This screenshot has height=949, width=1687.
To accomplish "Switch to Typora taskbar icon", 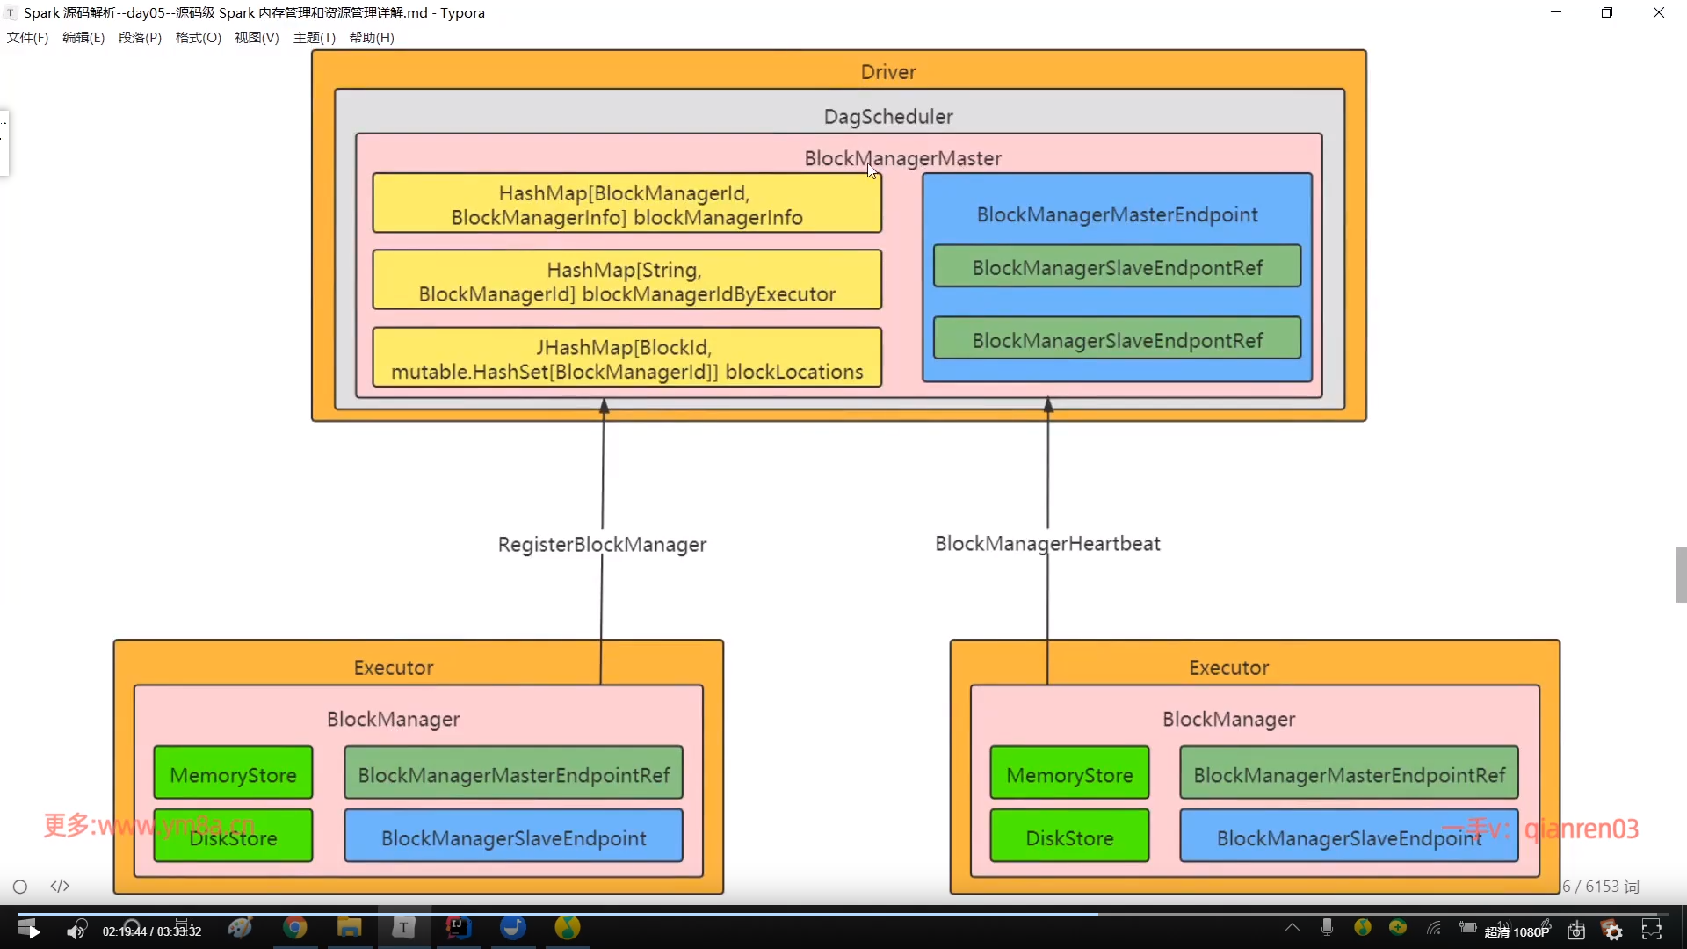I will click(x=403, y=927).
